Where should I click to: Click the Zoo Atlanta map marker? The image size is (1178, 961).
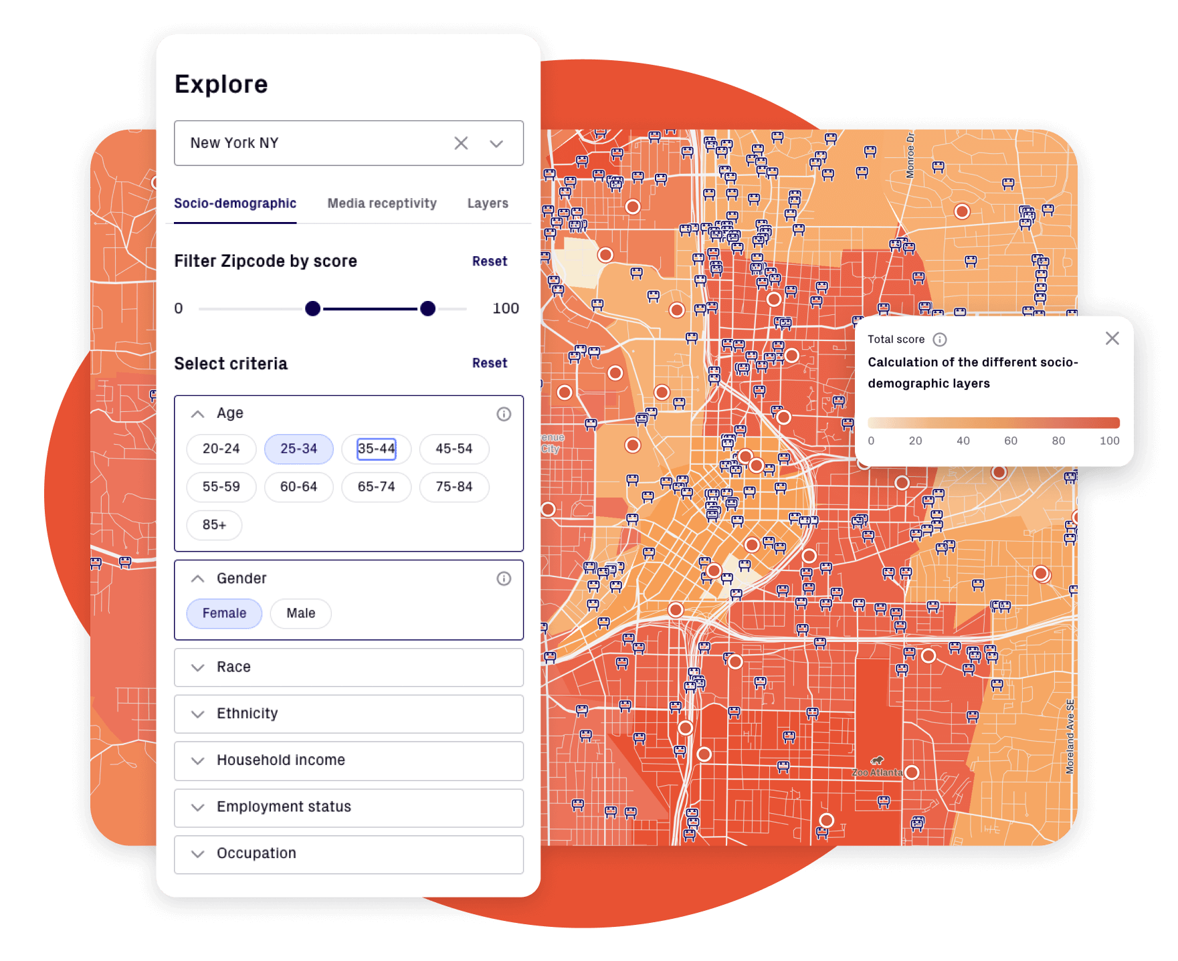[877, 761]
